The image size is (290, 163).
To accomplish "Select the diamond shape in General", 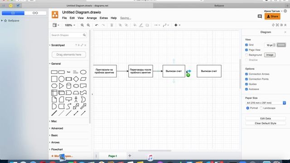I will coord(76,79).
